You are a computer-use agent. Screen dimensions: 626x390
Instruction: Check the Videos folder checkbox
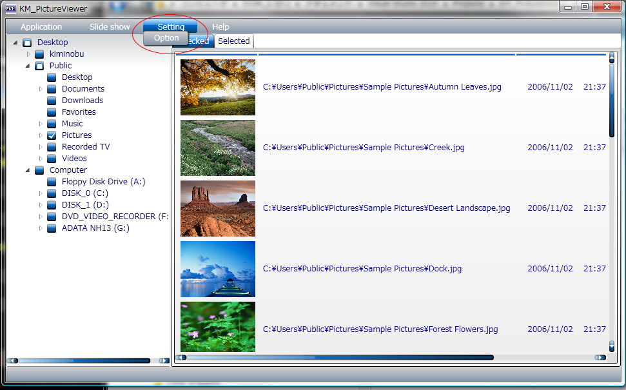pyautogui.click(x=52, y=159)
